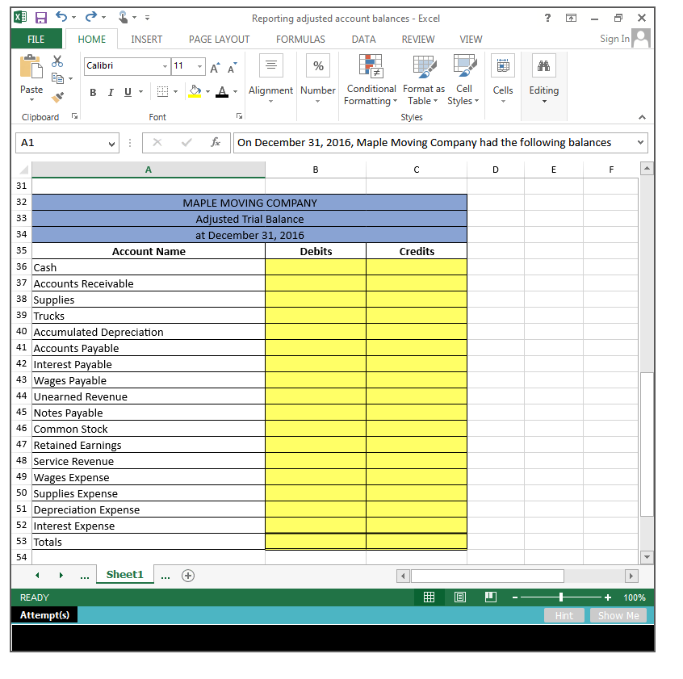Open the Editing binoculars group
This screenshot has height=679, width=683.
click(x=544, y=79)
